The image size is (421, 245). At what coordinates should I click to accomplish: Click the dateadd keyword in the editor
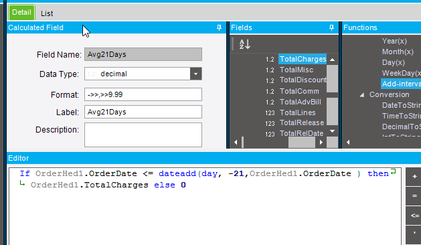point(177,173)
